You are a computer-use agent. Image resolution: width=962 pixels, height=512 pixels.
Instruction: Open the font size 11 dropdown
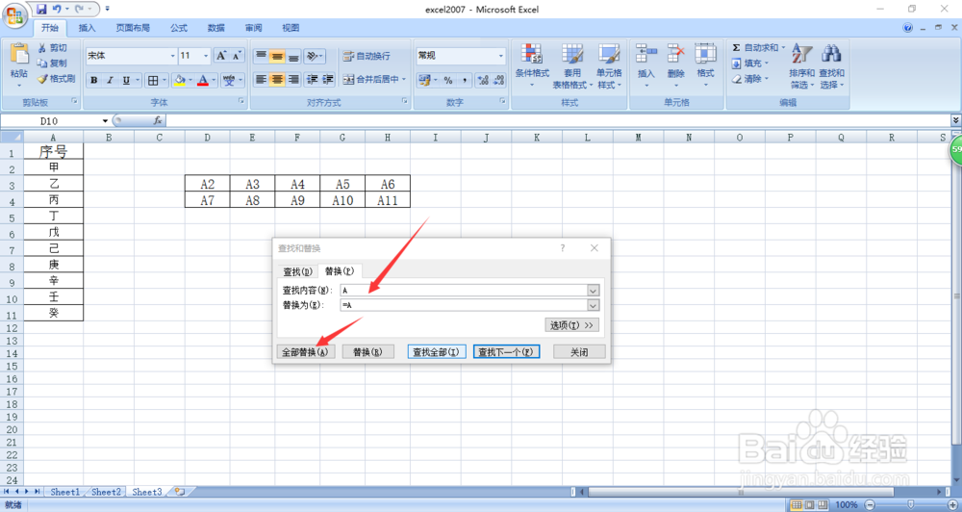pos(206,56)
